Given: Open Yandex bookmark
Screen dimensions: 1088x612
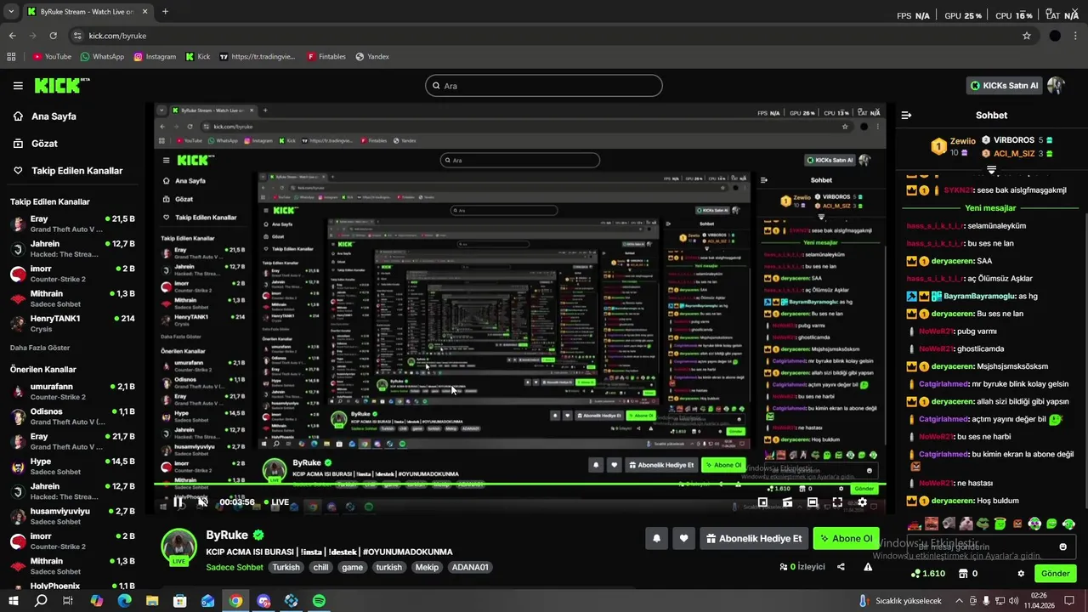Looking at the screenshot, I should tap(372, 57).
